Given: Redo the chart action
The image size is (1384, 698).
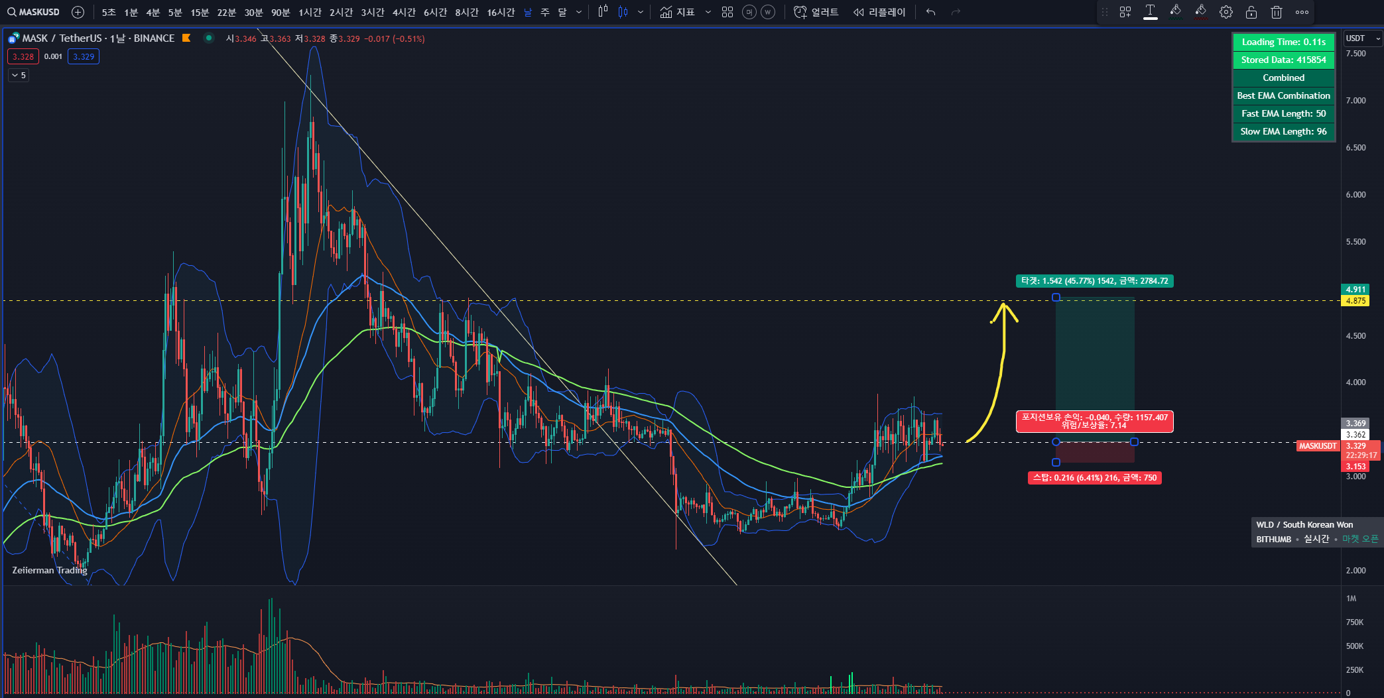Looking at the screenshot, I should (956, 12).
